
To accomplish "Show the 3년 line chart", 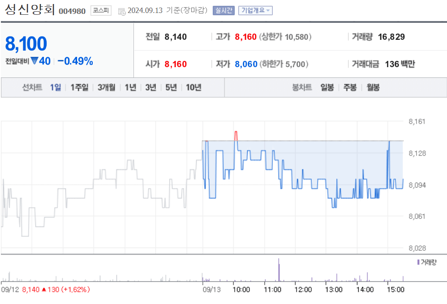I will coord(151,87).
